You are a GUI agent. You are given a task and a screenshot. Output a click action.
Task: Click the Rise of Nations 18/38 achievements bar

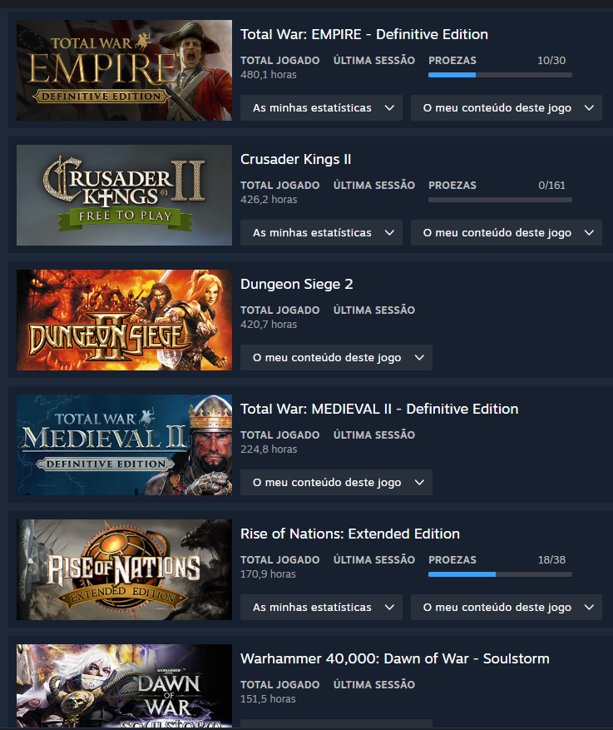coord(500,574)
